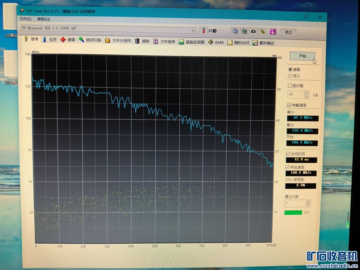Viewport: 360px width, 270px height.
Task: Open the AAM tab with speaker icon
Action: 216,42
